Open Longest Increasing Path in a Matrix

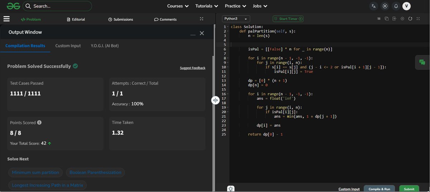point(47,185)
